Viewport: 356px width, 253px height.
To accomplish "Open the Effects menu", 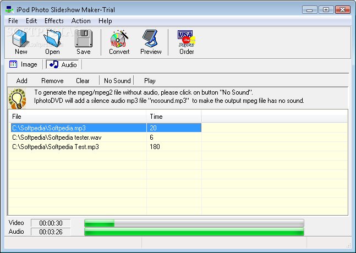I will coord(54,21).
